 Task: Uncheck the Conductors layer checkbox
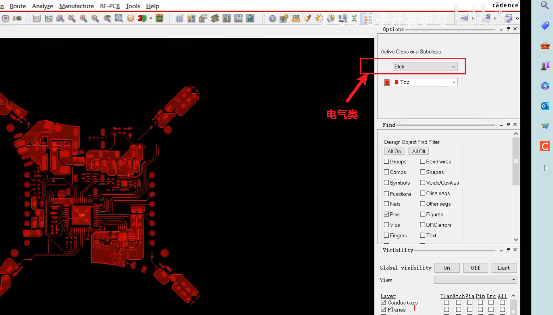[x=384, y=303]
